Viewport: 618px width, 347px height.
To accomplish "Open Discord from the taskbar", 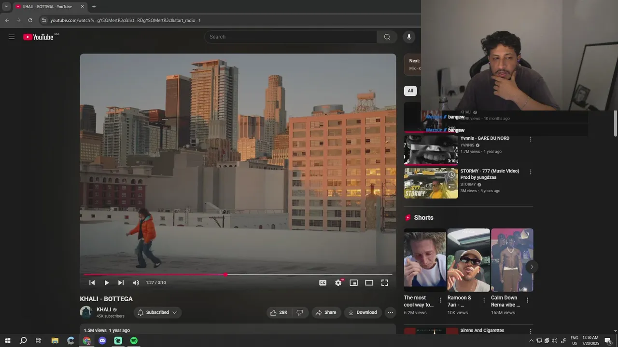I will [102, 341].
